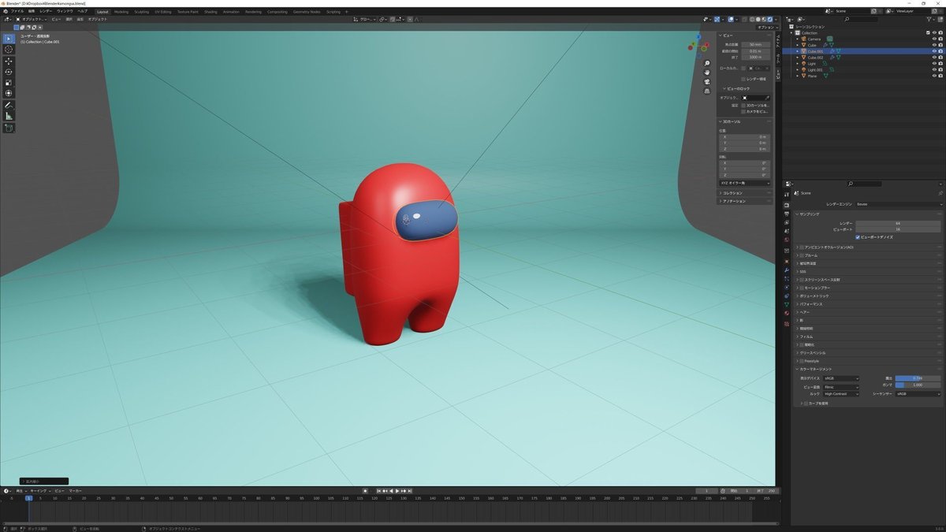Open the Render (レンダー) menu
The image size is (946, 532).
pos(46,11)
